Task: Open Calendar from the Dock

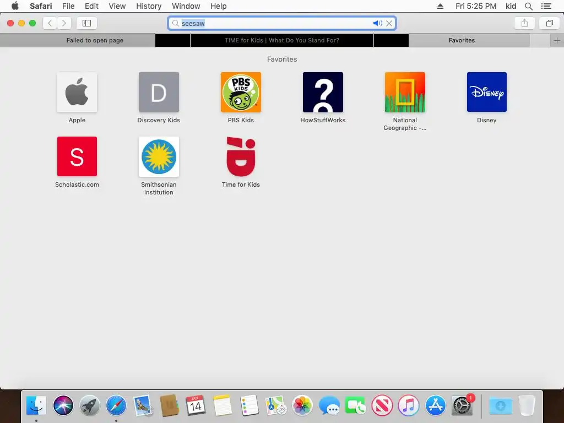Action: coord(196,405)
